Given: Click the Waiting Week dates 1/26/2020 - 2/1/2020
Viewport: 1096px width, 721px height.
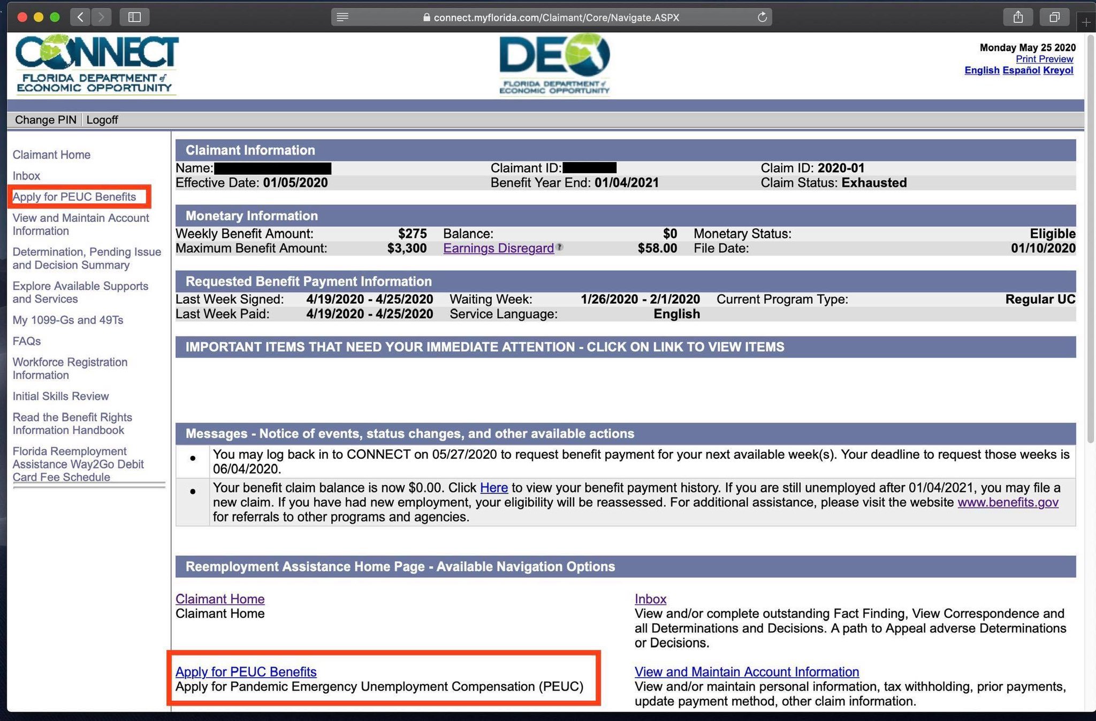Looking at the screenshot, I should pyautogui.click(x=640, y=300).
